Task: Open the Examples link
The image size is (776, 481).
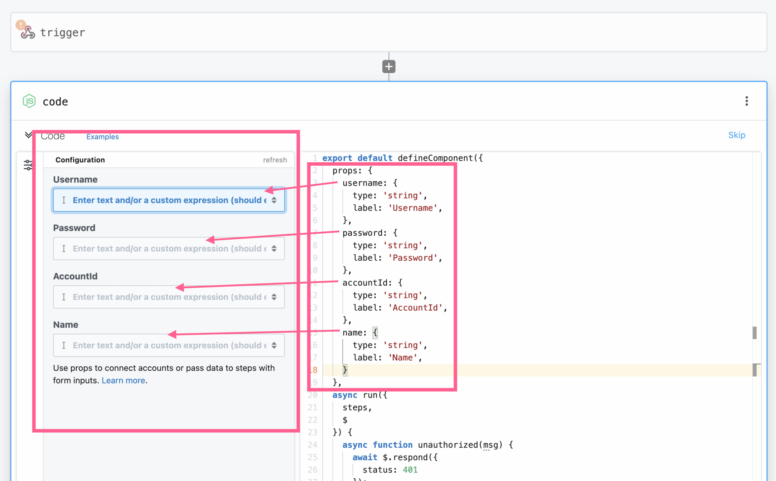Action: (102, 137)
